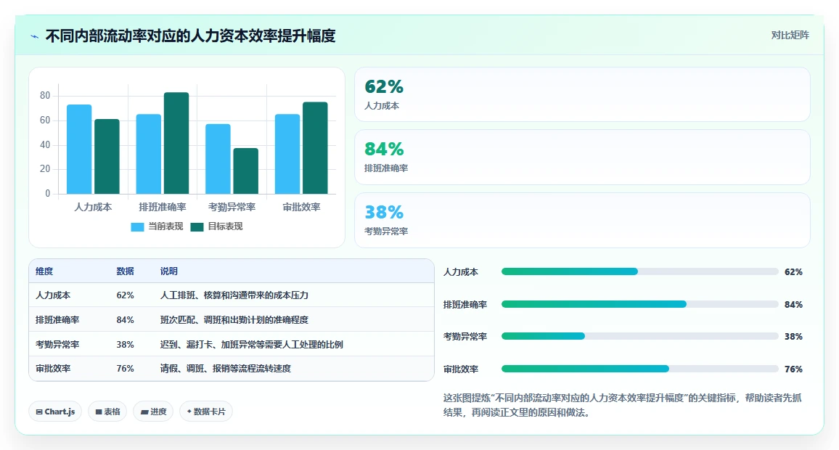The height and width of the screenshot is (450, 839).
Task: Click the icon beside the panel title
Action: (x=35, y=36)
